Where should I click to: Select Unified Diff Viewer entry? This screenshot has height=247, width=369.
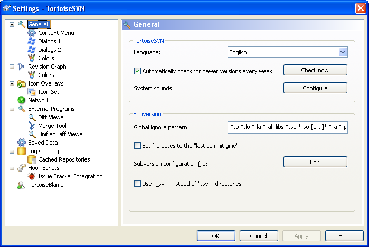pyautogui.click(x=61, y=134)
